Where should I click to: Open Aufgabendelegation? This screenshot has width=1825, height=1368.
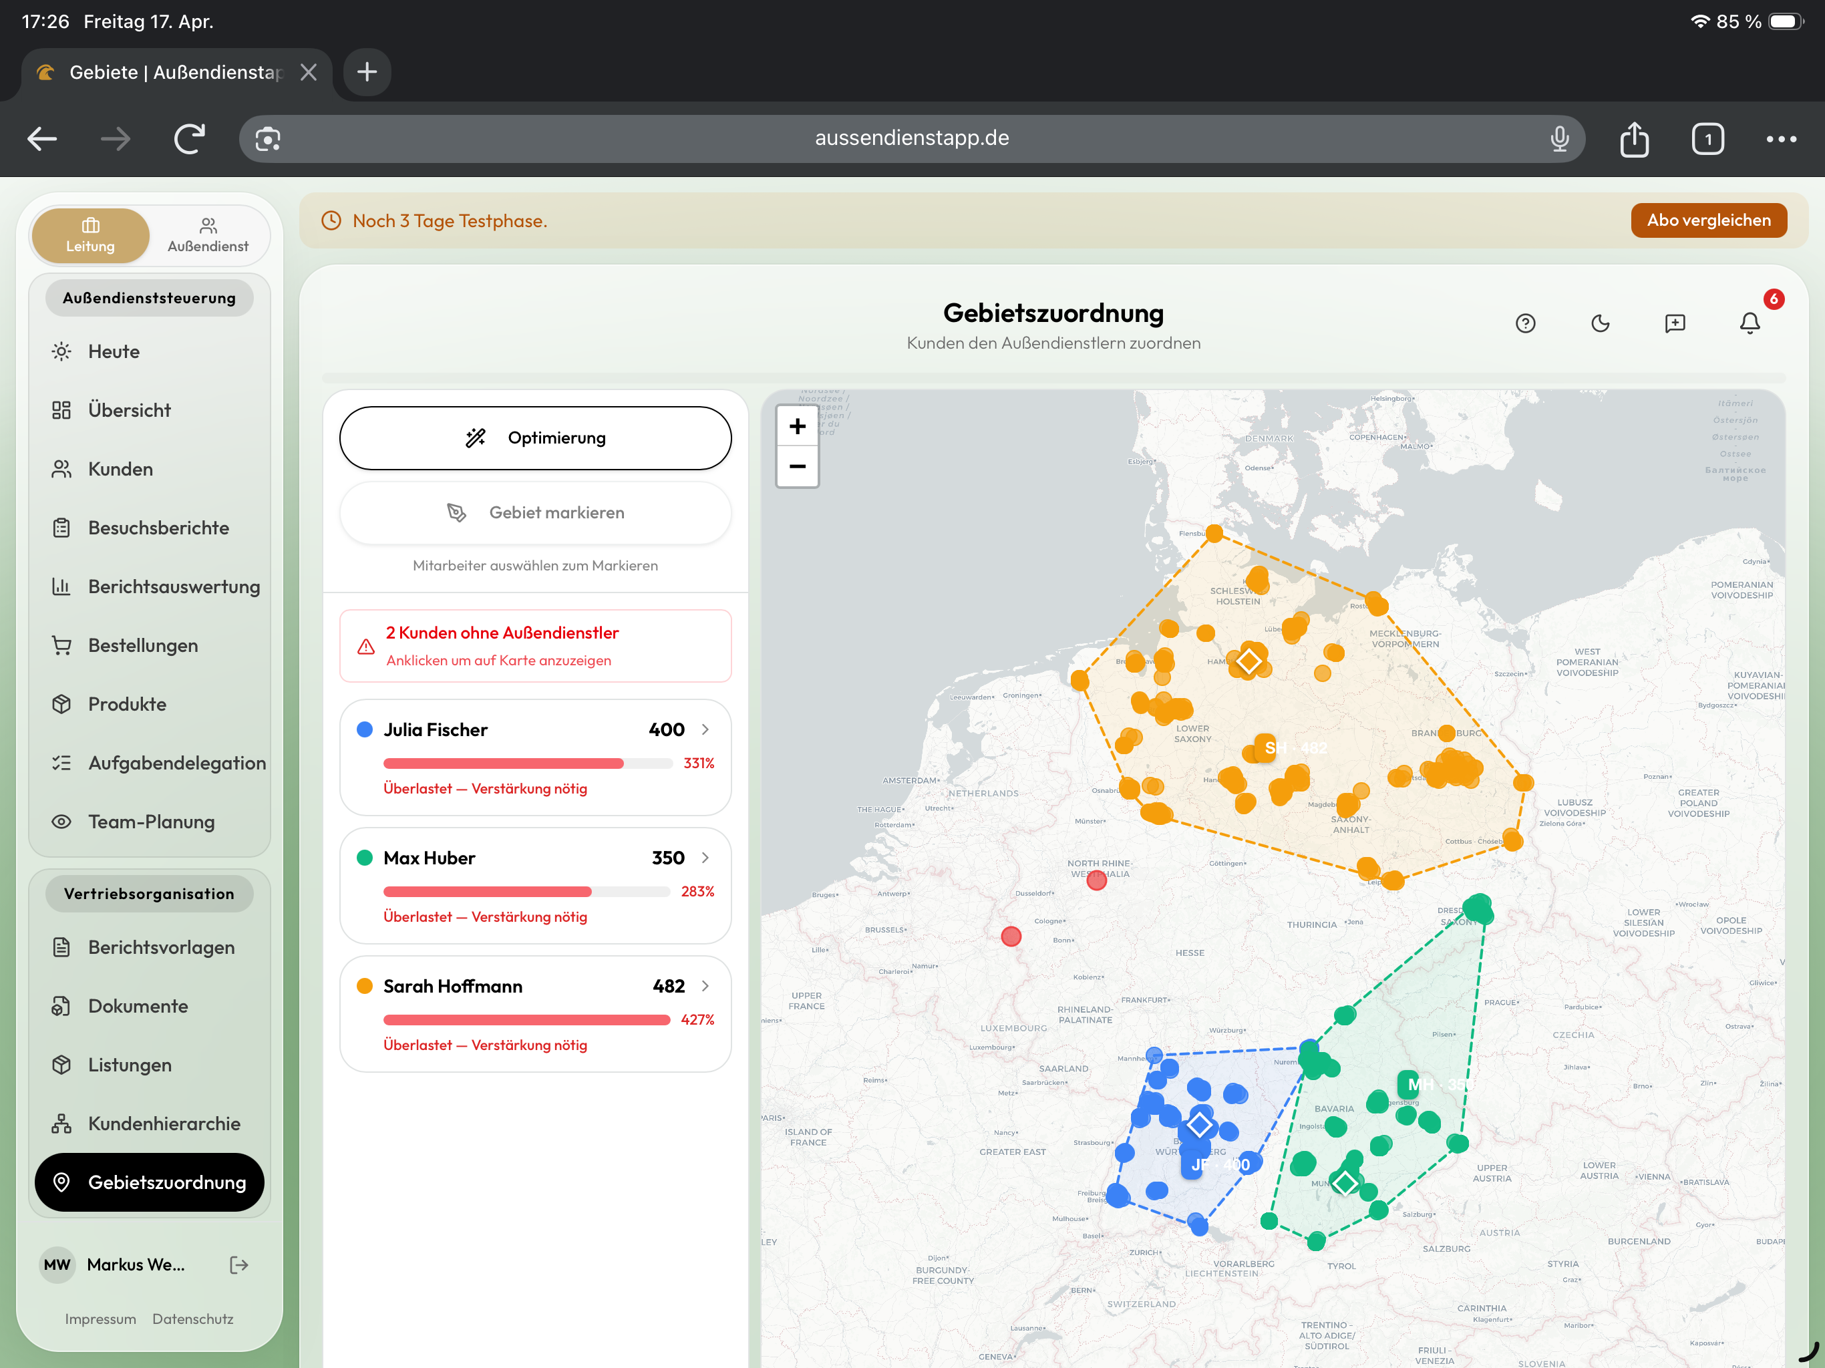click(x=150, y=763)
